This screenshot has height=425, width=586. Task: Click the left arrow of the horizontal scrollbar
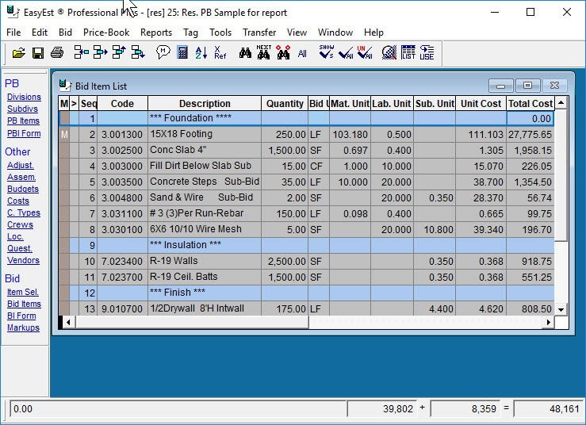pyautogui.click(x=68, y=322)
